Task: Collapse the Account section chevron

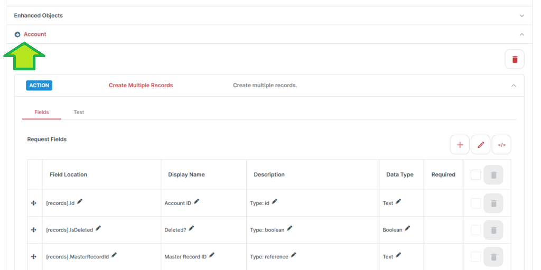Action: click(521, 34)
